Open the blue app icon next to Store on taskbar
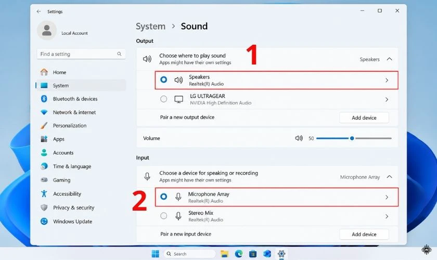Image resolution: width=437 pixels, height=260 pixels. [267, 254]
